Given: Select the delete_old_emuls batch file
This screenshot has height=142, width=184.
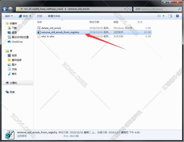Looking at the screenshot, I should (51, 28).
